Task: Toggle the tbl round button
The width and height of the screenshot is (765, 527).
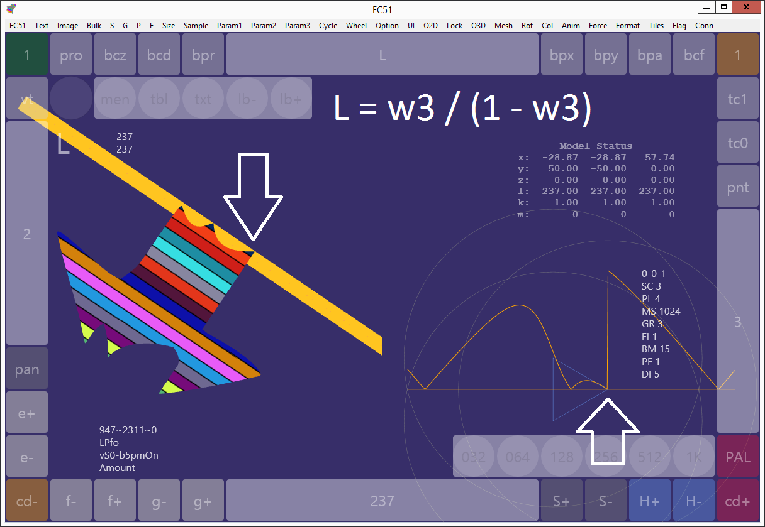Action: tap(159, 99)
